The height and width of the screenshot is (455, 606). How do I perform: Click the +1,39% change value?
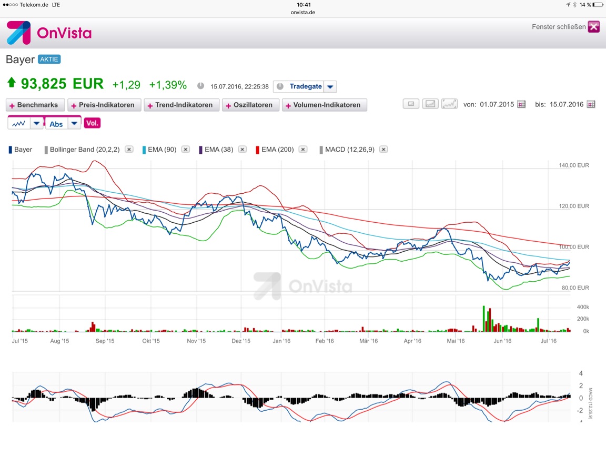(x=168, y=85)
